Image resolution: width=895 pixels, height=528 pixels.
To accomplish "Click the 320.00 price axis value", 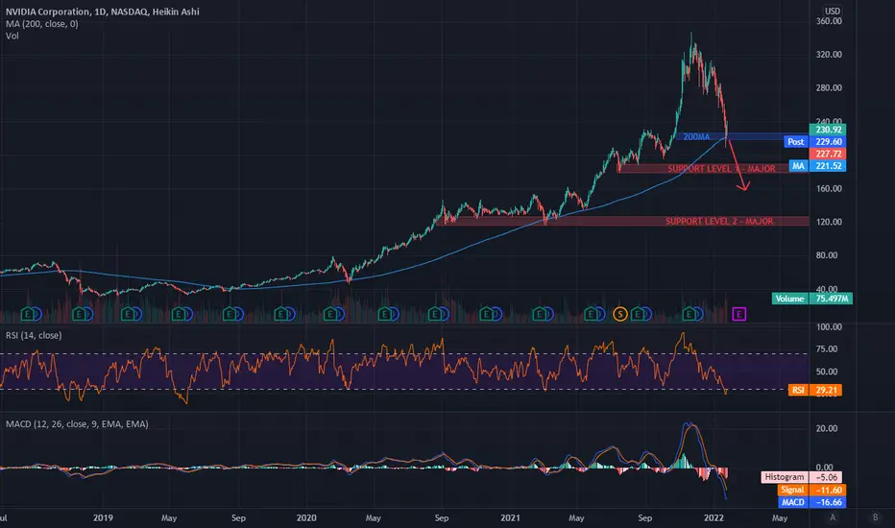I will point(829,54).
